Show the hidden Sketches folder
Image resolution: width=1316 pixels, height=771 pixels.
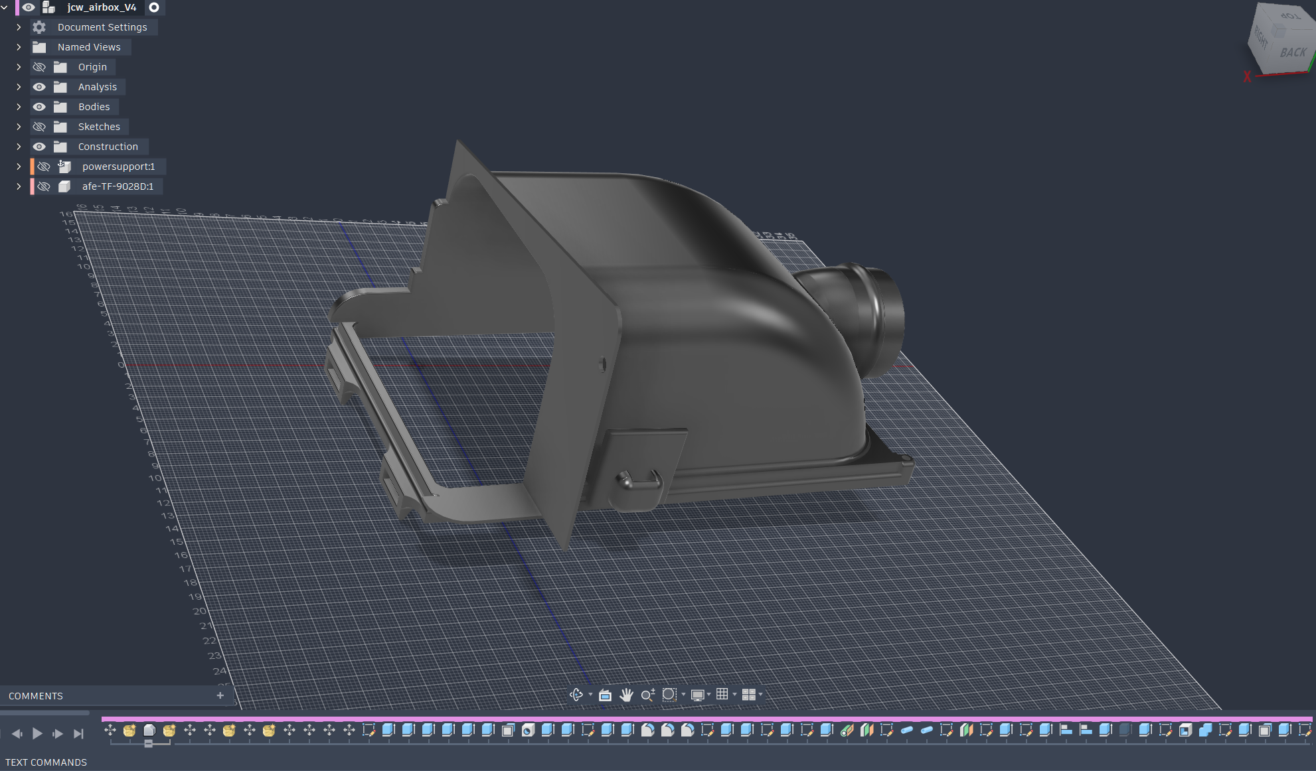tap(39, 127)
